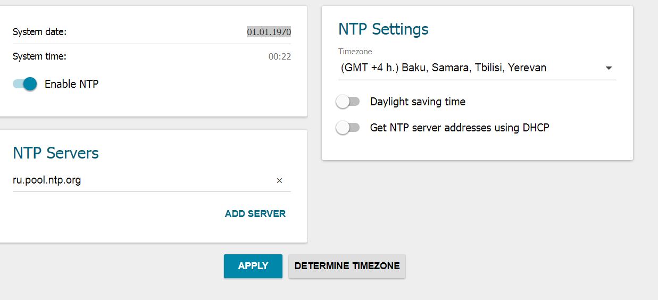Click the System date: label
The height and width of the screenshot is (300, 658).
pos(39,32)
